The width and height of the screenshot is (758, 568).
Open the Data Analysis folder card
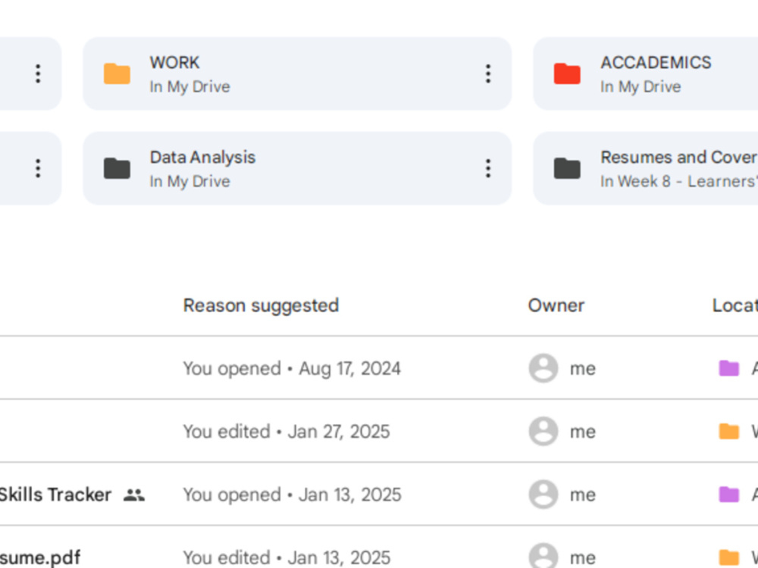pyautogui.click(x=297, y=169)
